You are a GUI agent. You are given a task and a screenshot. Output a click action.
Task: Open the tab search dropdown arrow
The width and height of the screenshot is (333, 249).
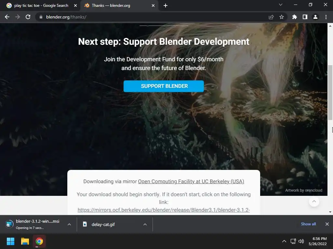click(x=281, y=5)
